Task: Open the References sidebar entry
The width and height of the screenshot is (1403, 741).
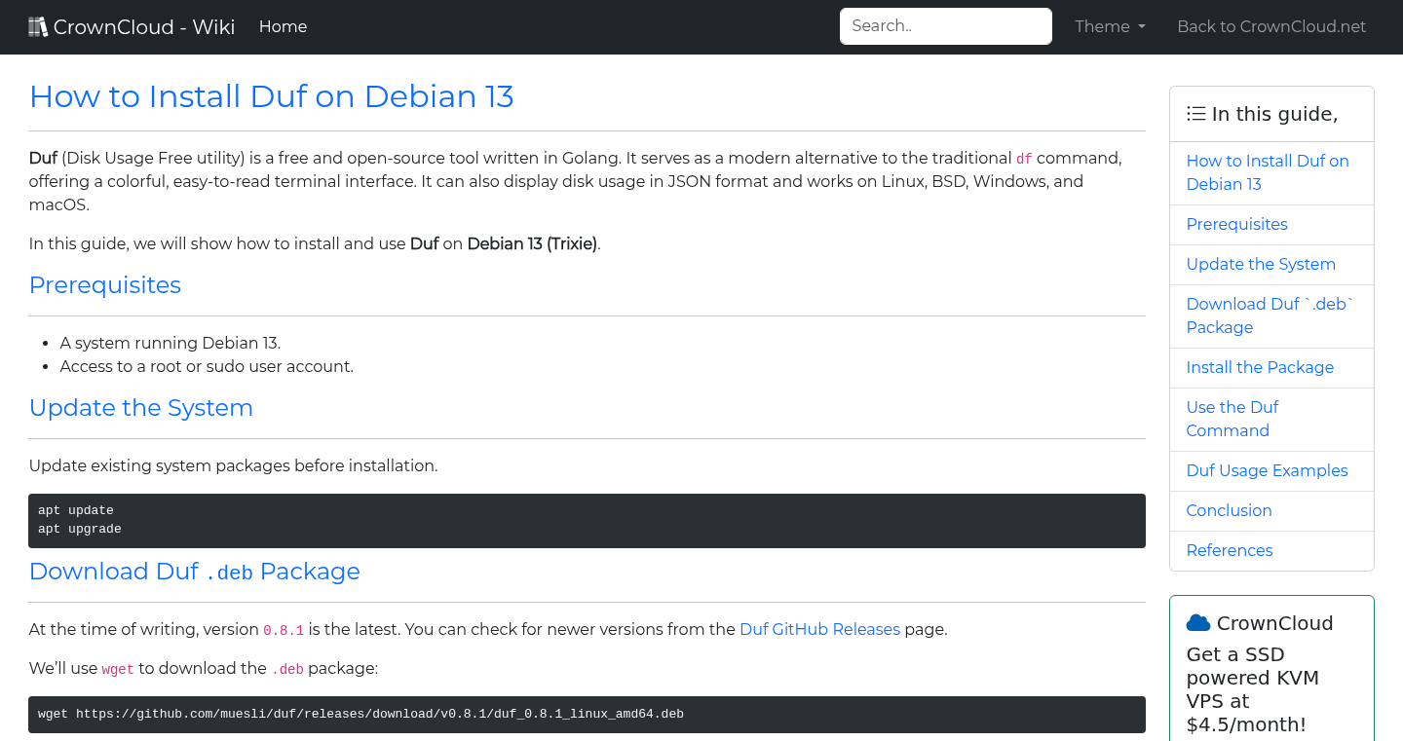Action: coord(1230,550)
